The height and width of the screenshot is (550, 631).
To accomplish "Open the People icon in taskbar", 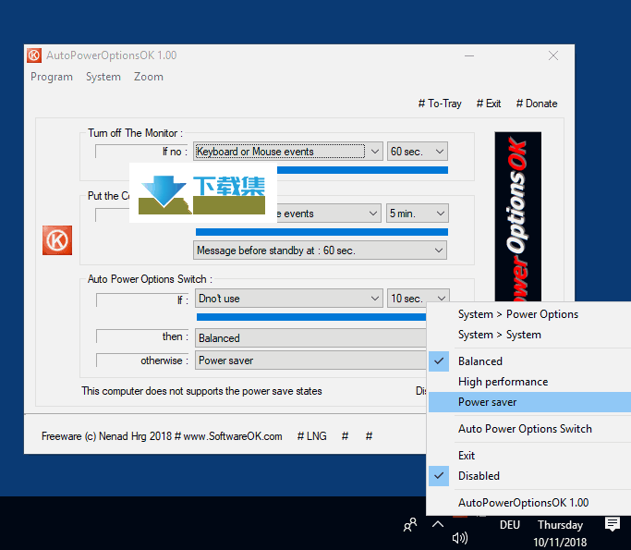I will click(410, 525).
